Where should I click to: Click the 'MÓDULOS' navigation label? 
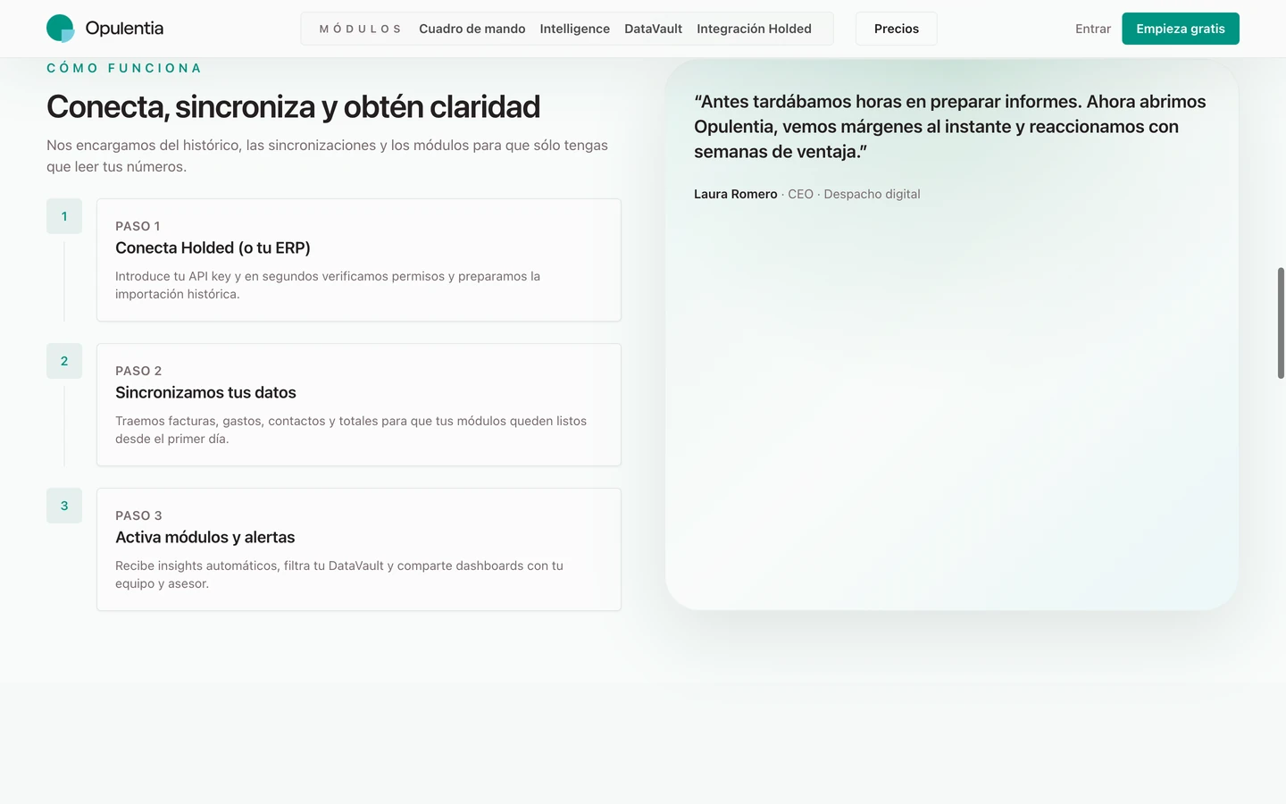coord(361,29)
